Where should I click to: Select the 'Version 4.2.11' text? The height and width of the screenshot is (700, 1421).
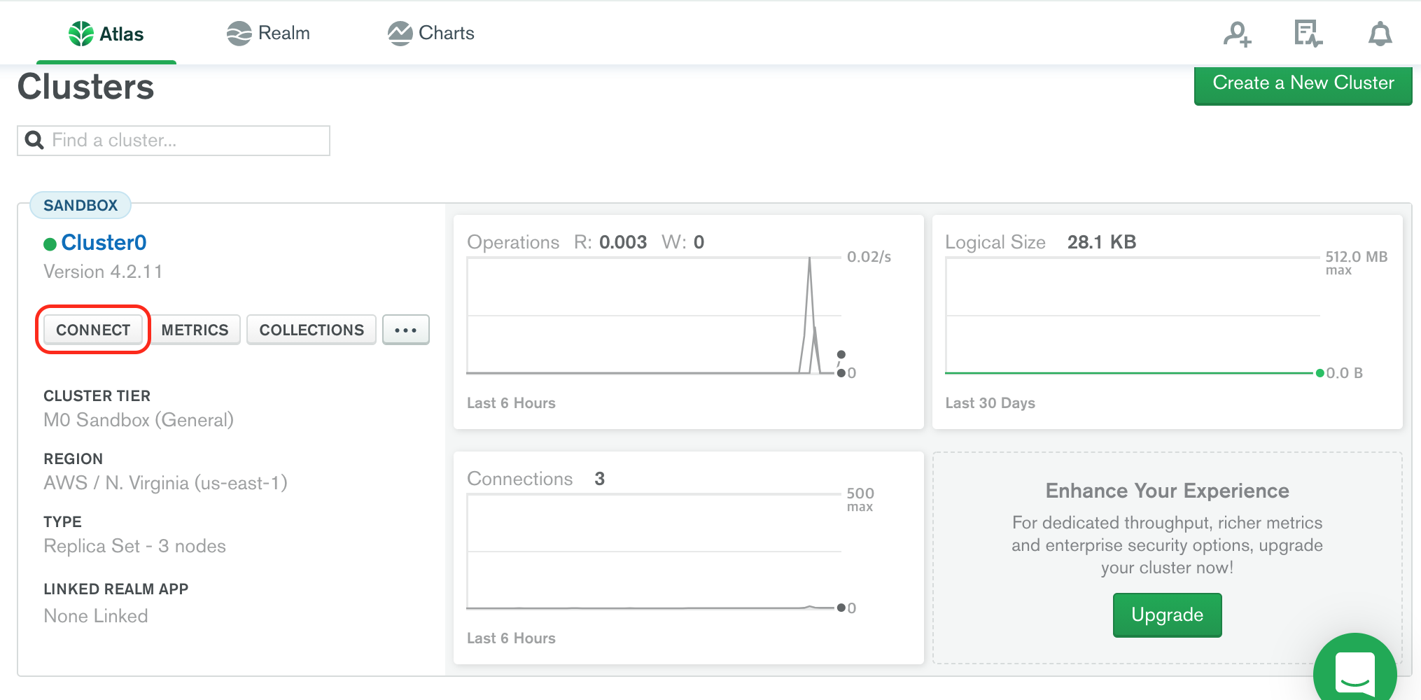click(103, 272)
